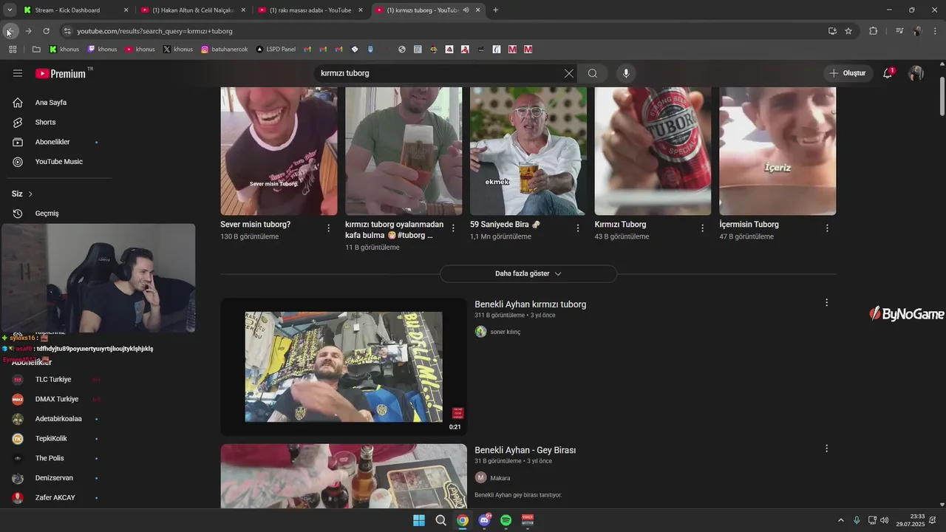The width and height of the screenshot is (946, 532).
Task: Mute the tab via the speaker icon
Action: click(x=466, y=10)
